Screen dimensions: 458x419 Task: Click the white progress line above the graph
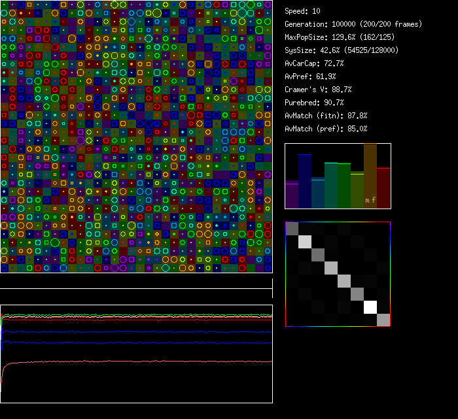point(136,288)
